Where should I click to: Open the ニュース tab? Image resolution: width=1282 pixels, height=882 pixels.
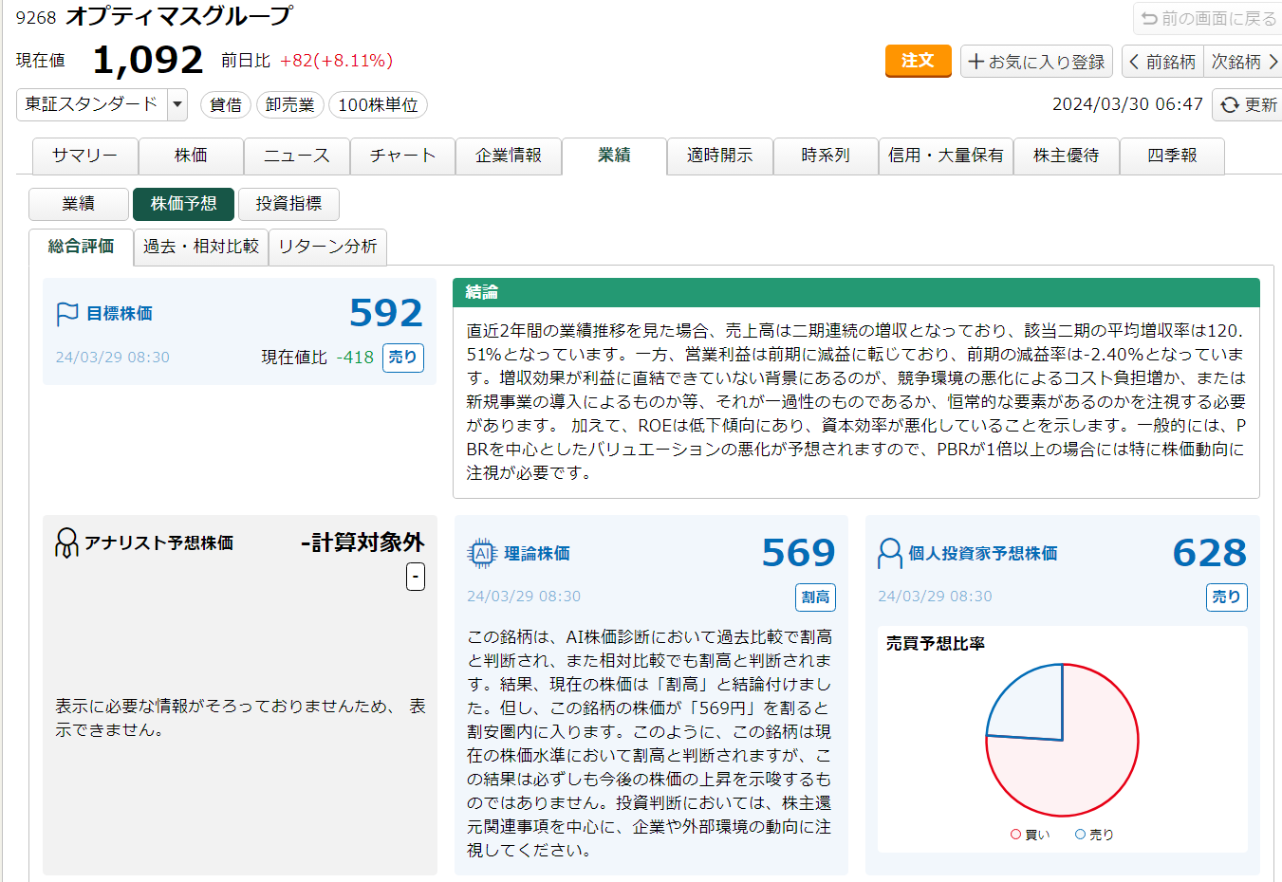[297, 156]
